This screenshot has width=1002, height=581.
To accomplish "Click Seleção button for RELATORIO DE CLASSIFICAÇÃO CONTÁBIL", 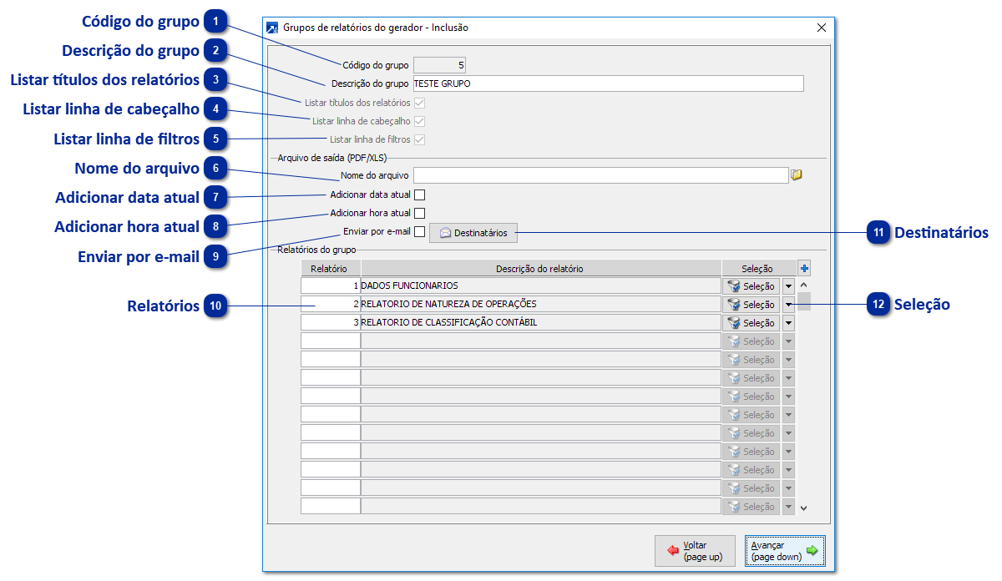I will click(751, 323).
